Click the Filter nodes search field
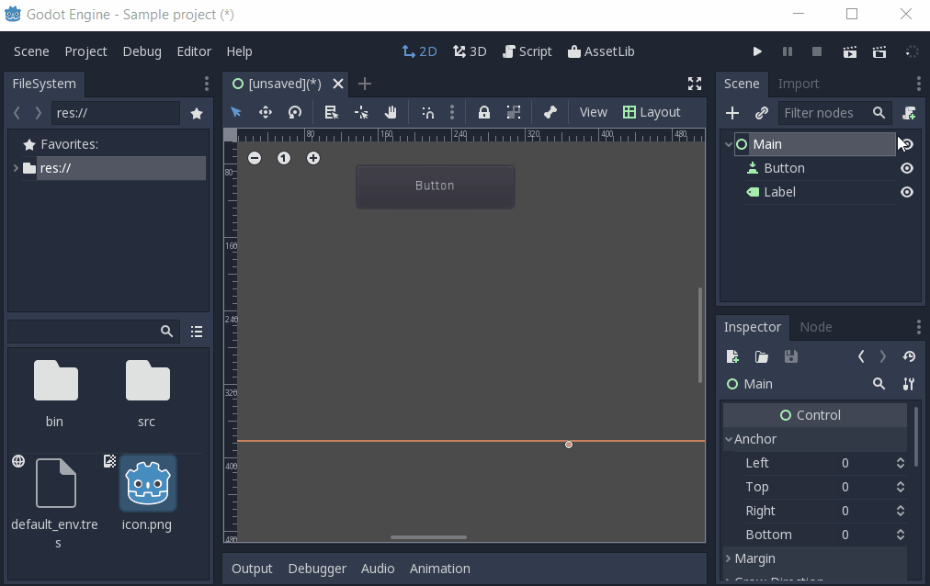930x586 pixels. point(827,113)
